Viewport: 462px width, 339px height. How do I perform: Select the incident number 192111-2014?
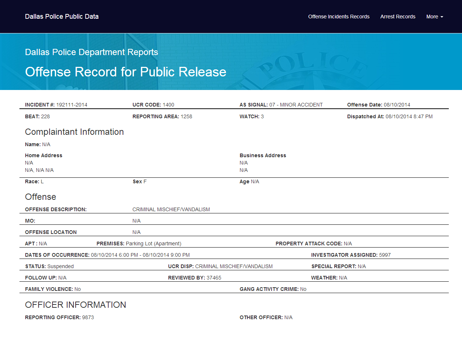pos(72,105)
